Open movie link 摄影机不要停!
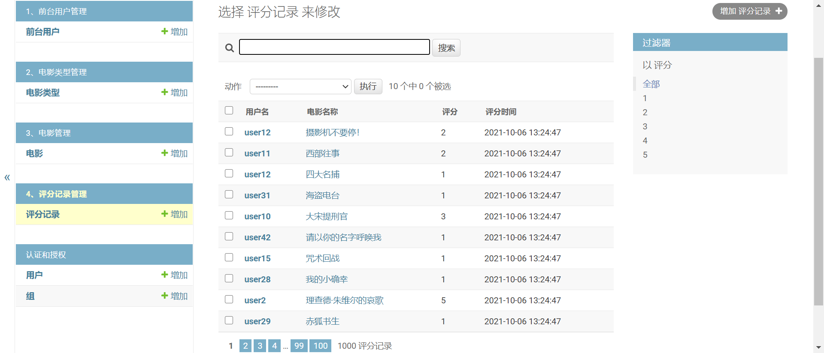The image size is (824, 353). click(x=333, y=132)
